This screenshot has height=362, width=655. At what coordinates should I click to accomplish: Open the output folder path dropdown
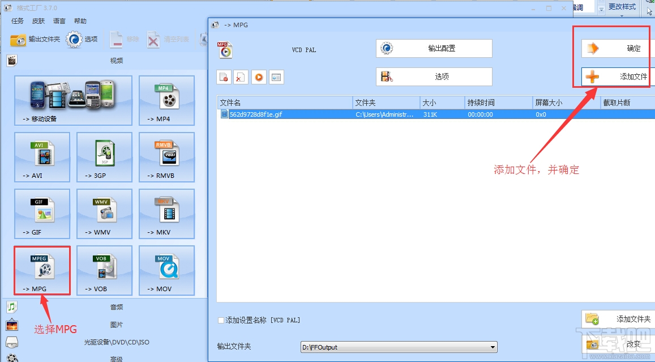point(492,347)
